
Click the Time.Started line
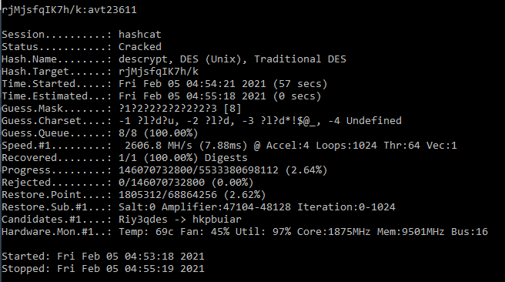(165, 84)
